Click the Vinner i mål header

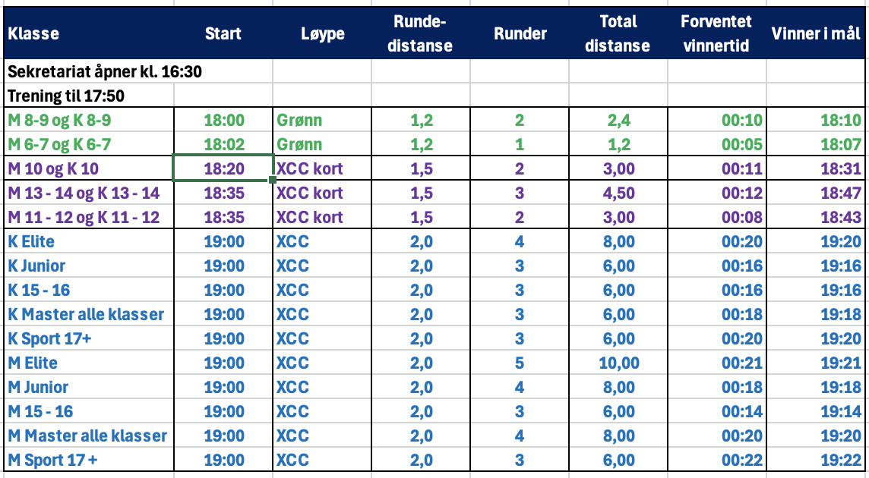coord(816,34)
